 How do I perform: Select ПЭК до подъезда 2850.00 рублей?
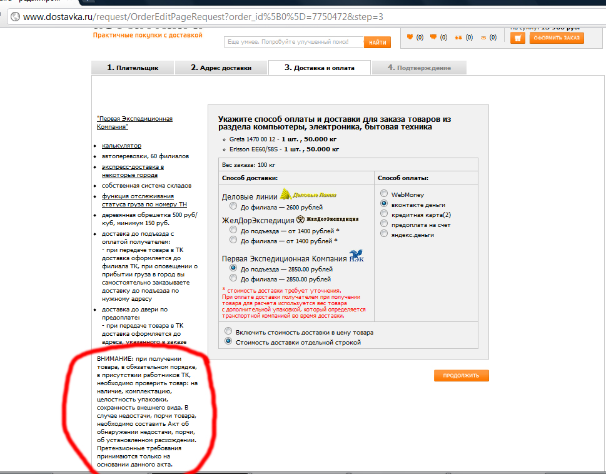point(233,268)
